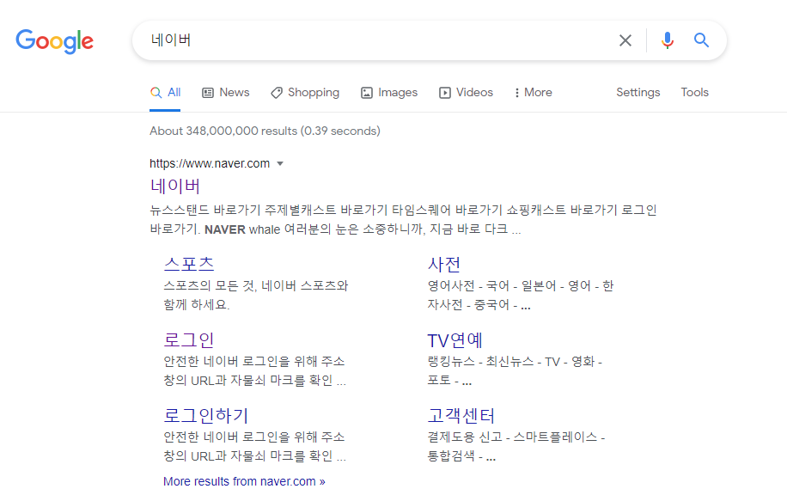
Task: Click snippet text starting 뉴스스탠드 바로가기
Action: point(404,219)
